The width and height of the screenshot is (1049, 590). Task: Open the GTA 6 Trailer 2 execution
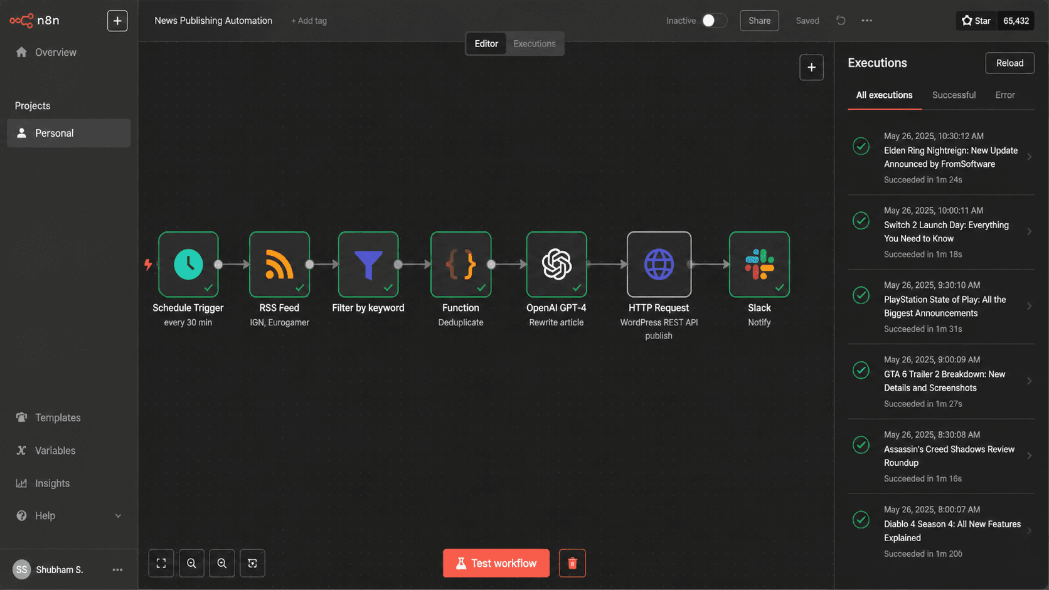tap(941, 381)
